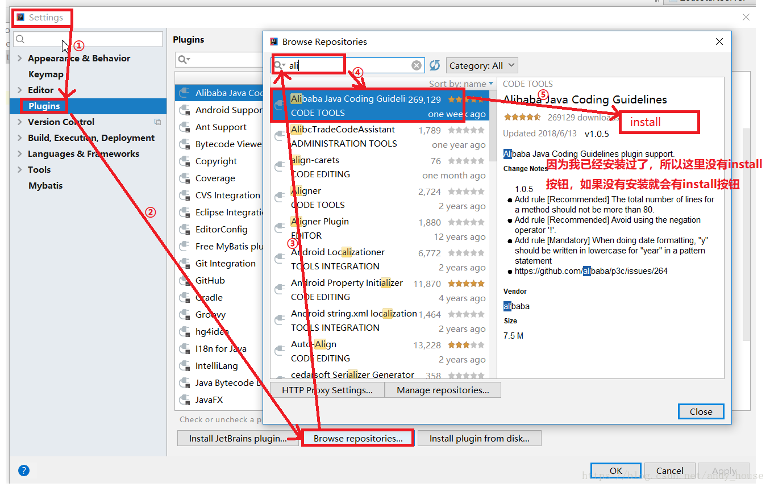This screenshot has height=487, width=770.
Task: Select Aligner Plugin row in repository list
Action: click(x=380, y=229)
